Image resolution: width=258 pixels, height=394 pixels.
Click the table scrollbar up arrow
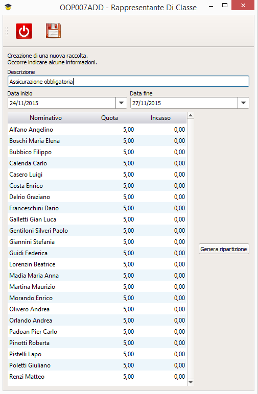click(x=191, y=115)
